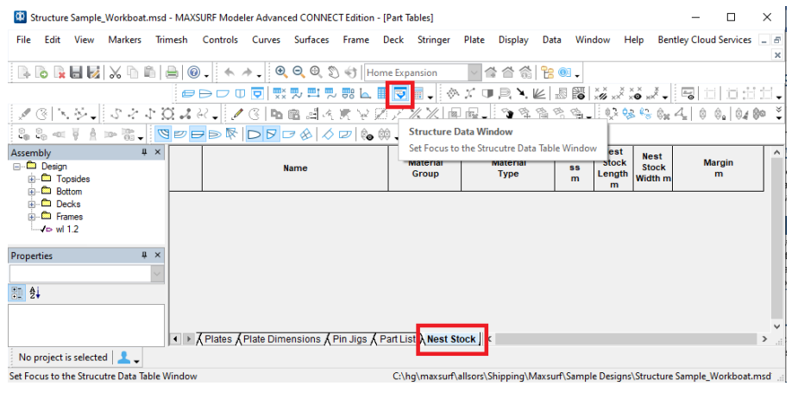The height and width of the screenshot is (405, 798).
Task: Pin the Properties panel
Action: click(x=144, y=256)
